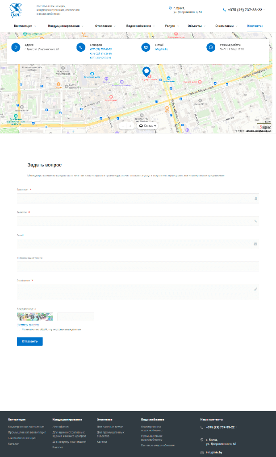Focus the E-mail input field
The image size is (276, 457).
click(138, 244)
